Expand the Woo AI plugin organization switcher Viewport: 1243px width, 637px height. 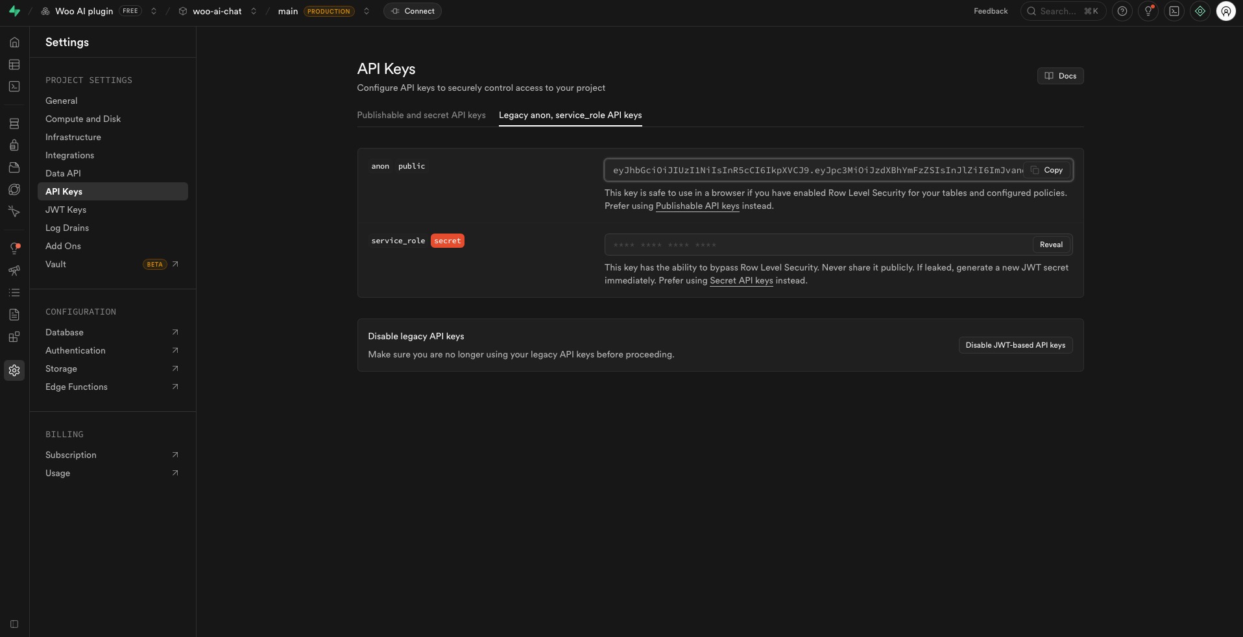154,11
